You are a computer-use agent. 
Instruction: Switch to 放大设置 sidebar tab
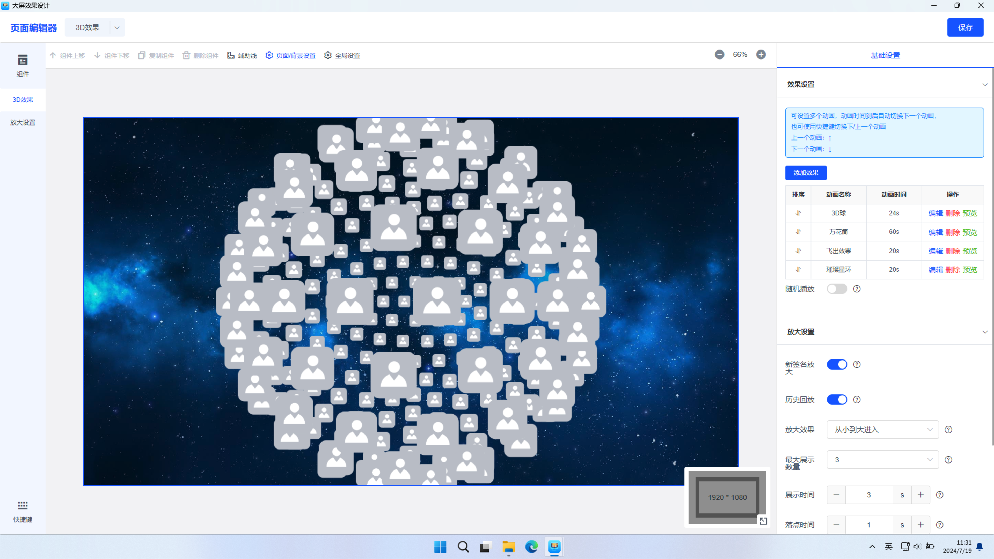click(23, 123)
